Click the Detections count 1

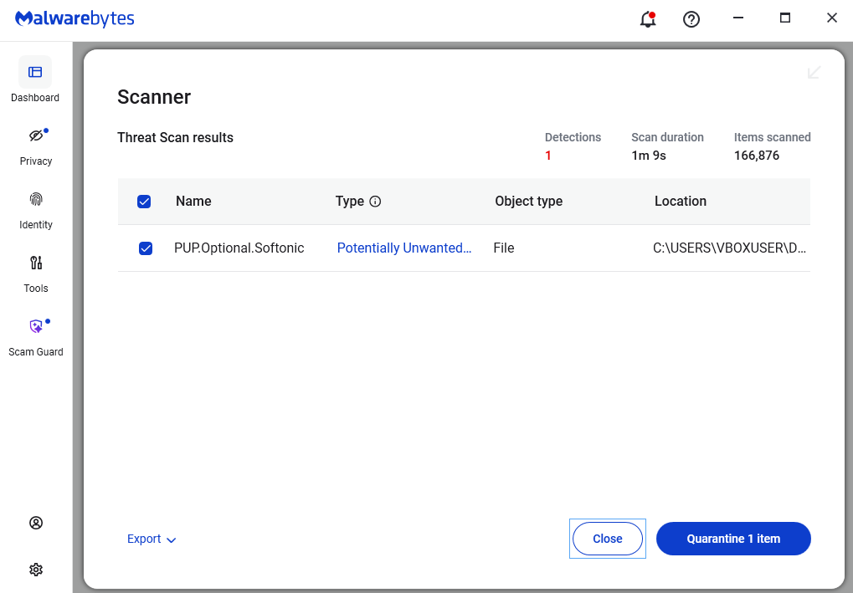pos(547,156)
